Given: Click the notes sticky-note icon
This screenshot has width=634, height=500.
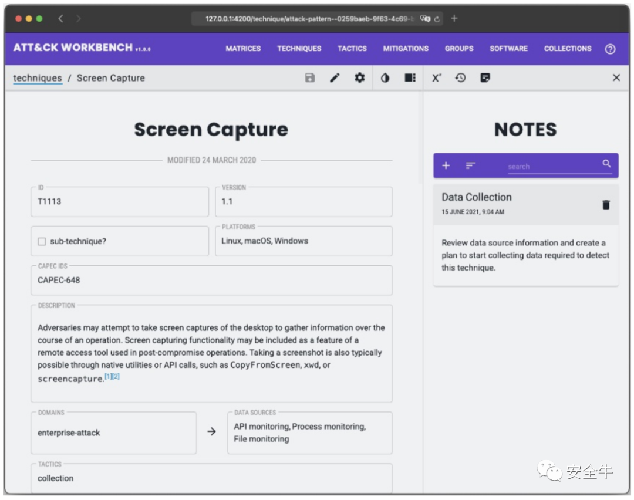Looking at the screenshot, I should point(485,77).
